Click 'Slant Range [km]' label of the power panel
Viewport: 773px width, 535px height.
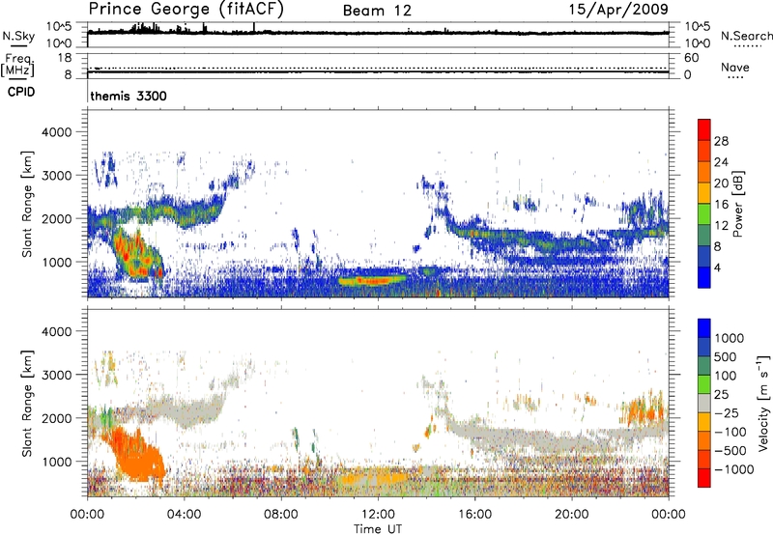(27, 204)
